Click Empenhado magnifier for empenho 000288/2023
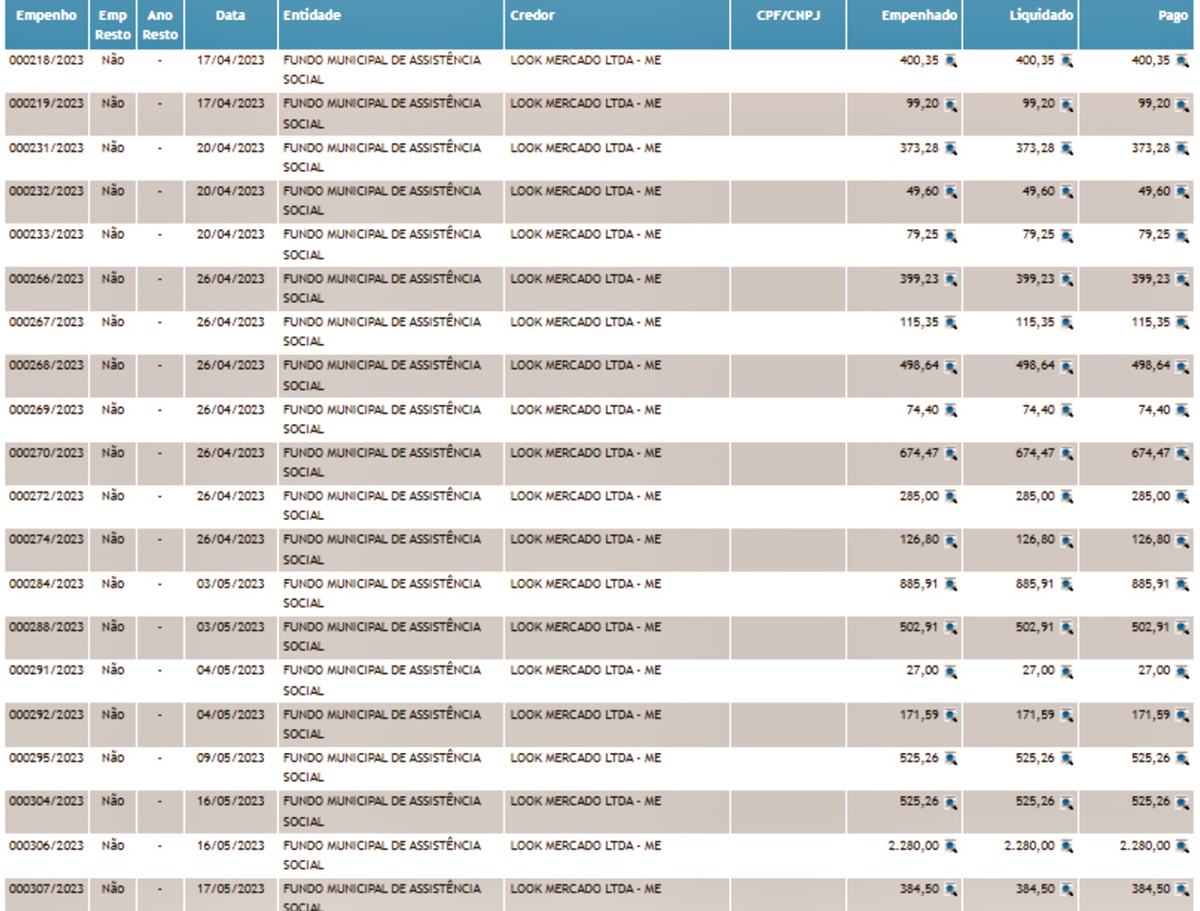 coord(951,627)
